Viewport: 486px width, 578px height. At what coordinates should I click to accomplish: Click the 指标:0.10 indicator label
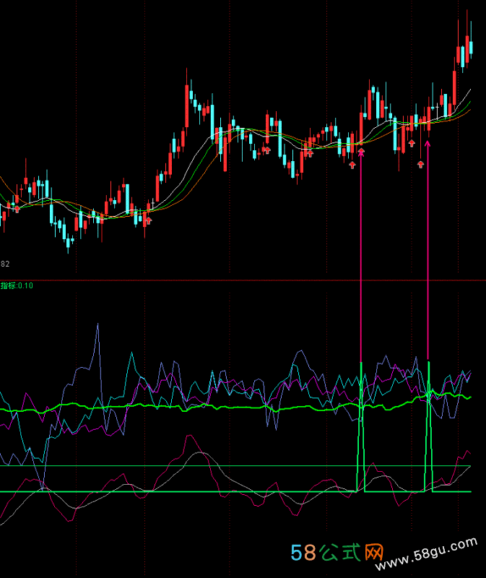pyautogui.click(x=17, y=285)
